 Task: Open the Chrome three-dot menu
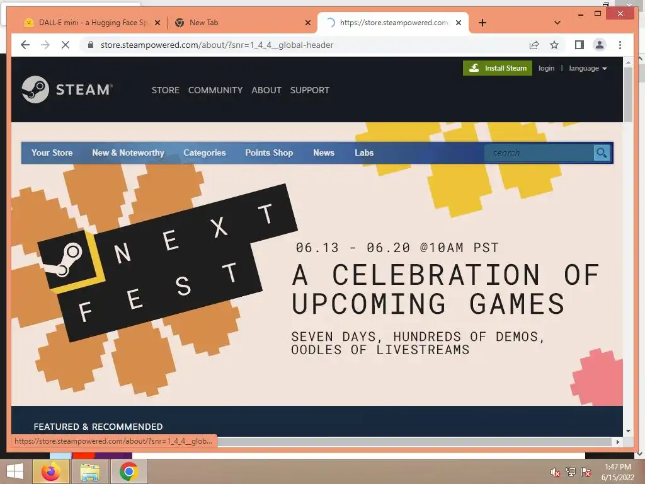pos(620,45)
